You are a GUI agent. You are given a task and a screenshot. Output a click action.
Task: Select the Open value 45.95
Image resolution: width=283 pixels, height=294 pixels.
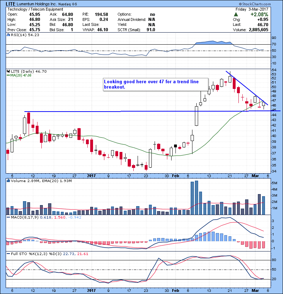[35, 15]
